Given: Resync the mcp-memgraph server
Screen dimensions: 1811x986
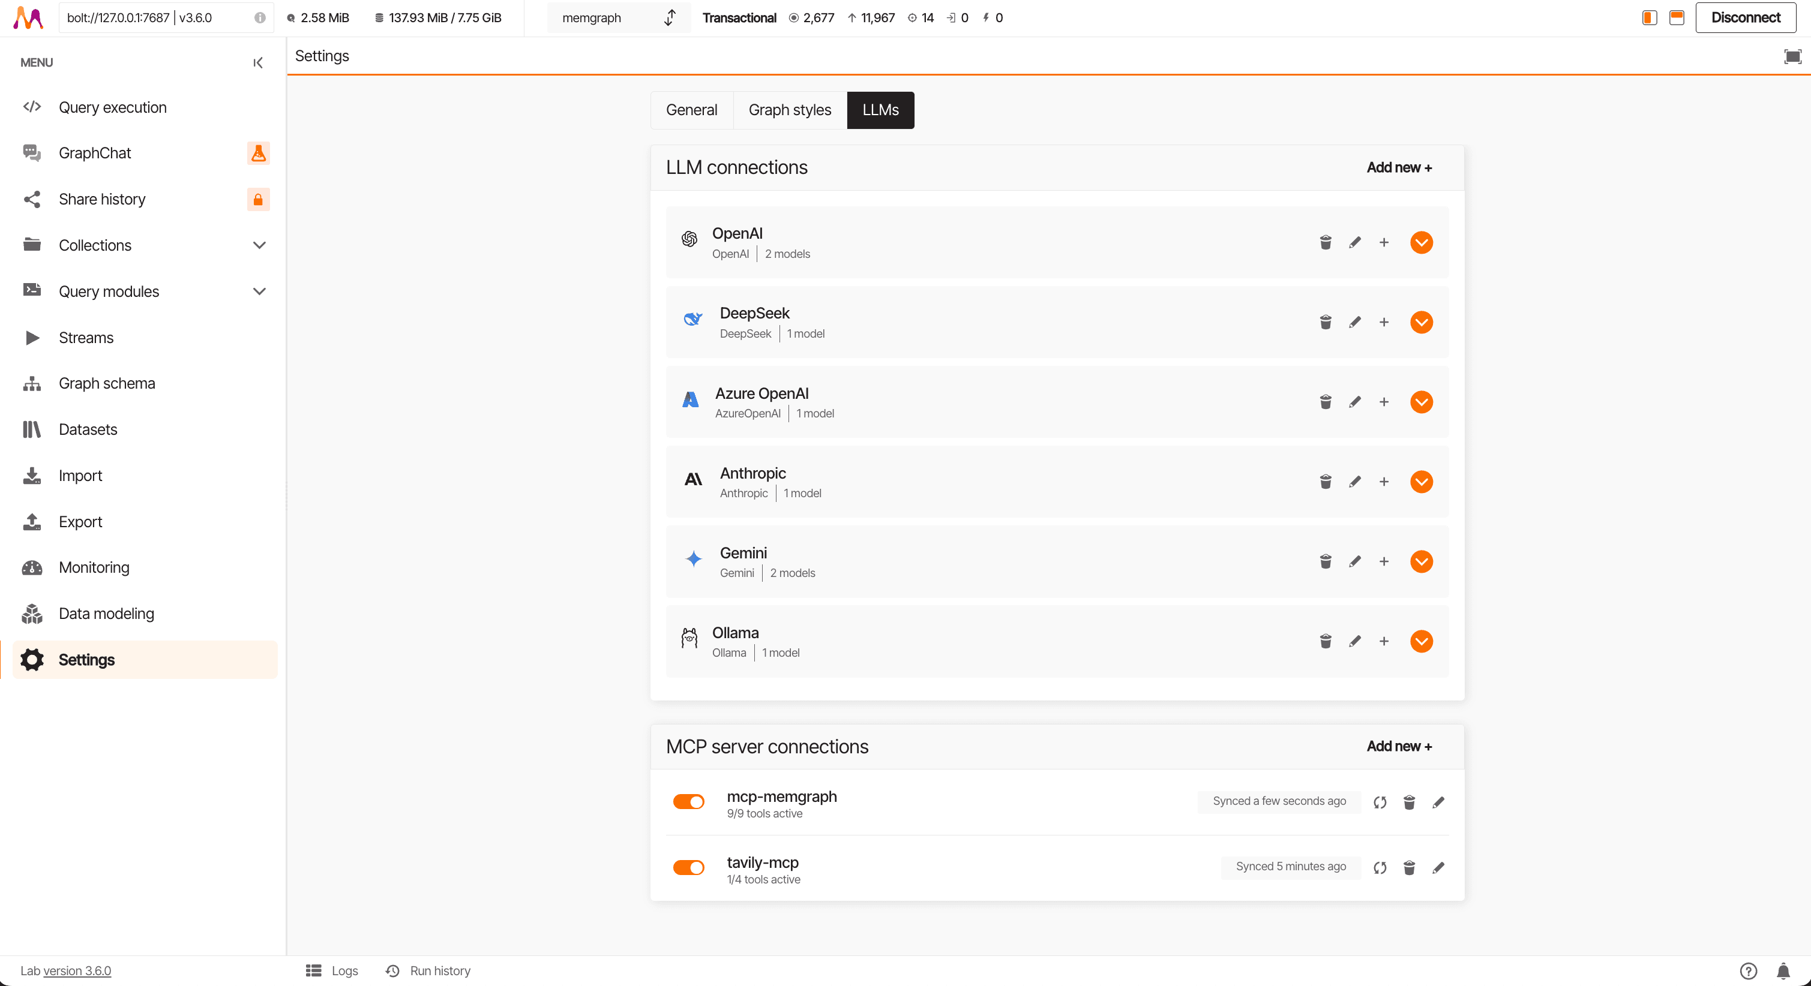Looking at the screenshot, I should tap(1380, 802).
